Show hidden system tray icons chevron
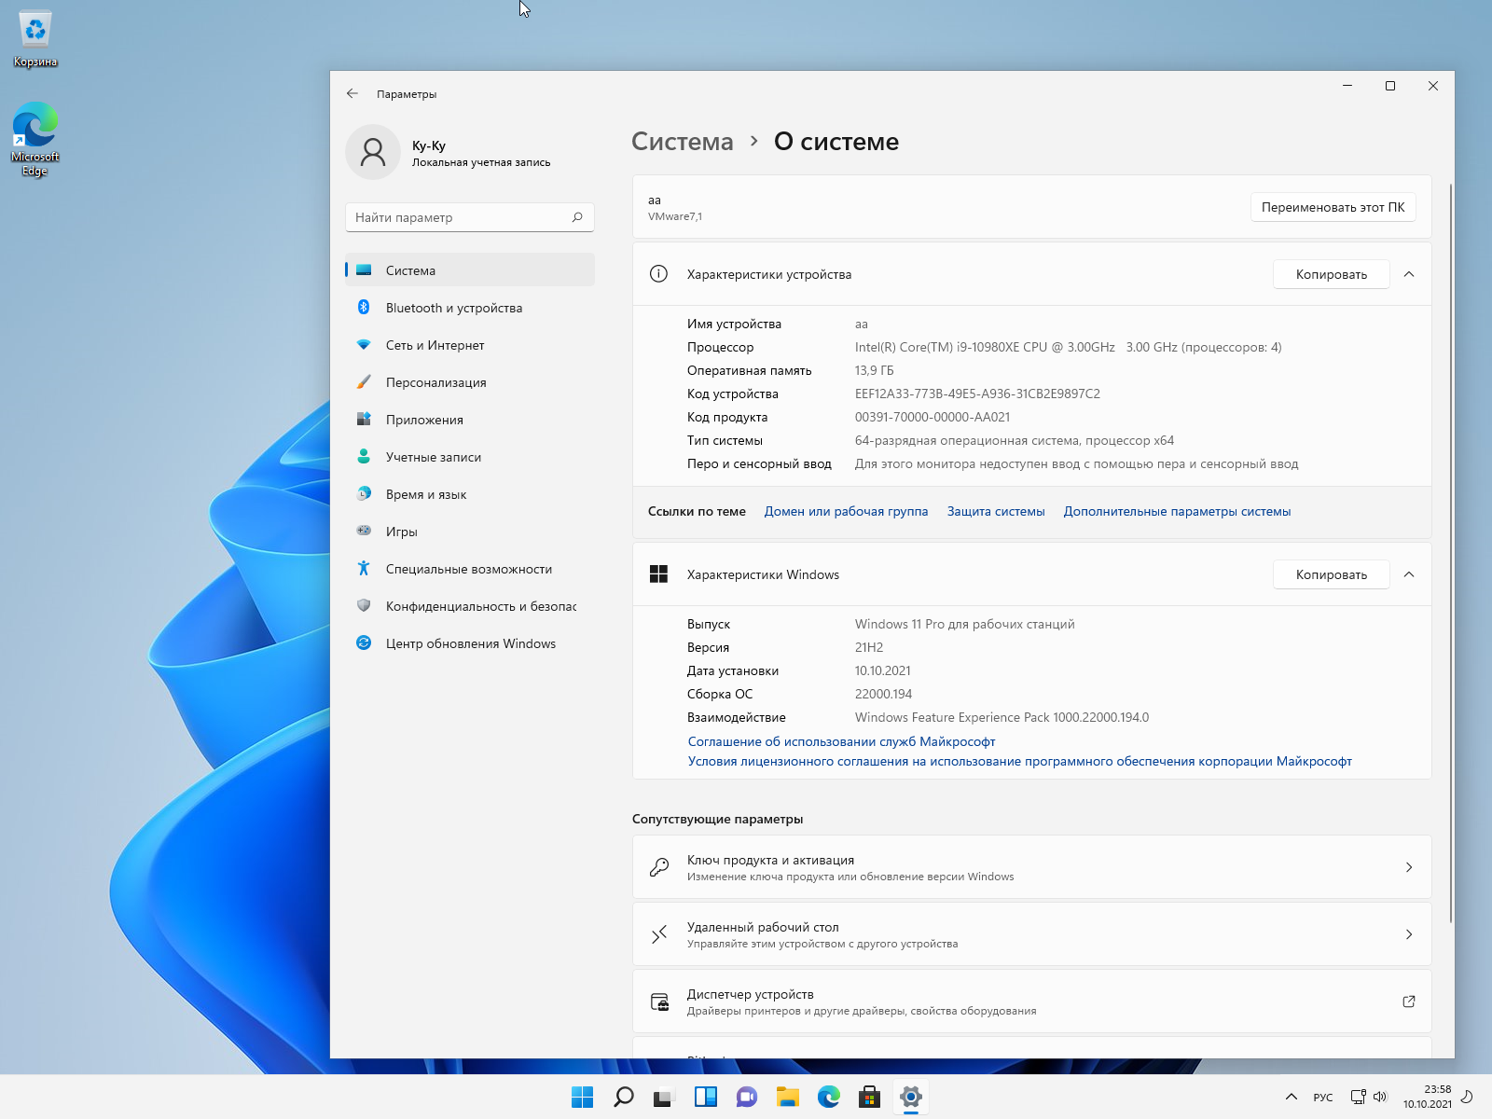 1291,1097
